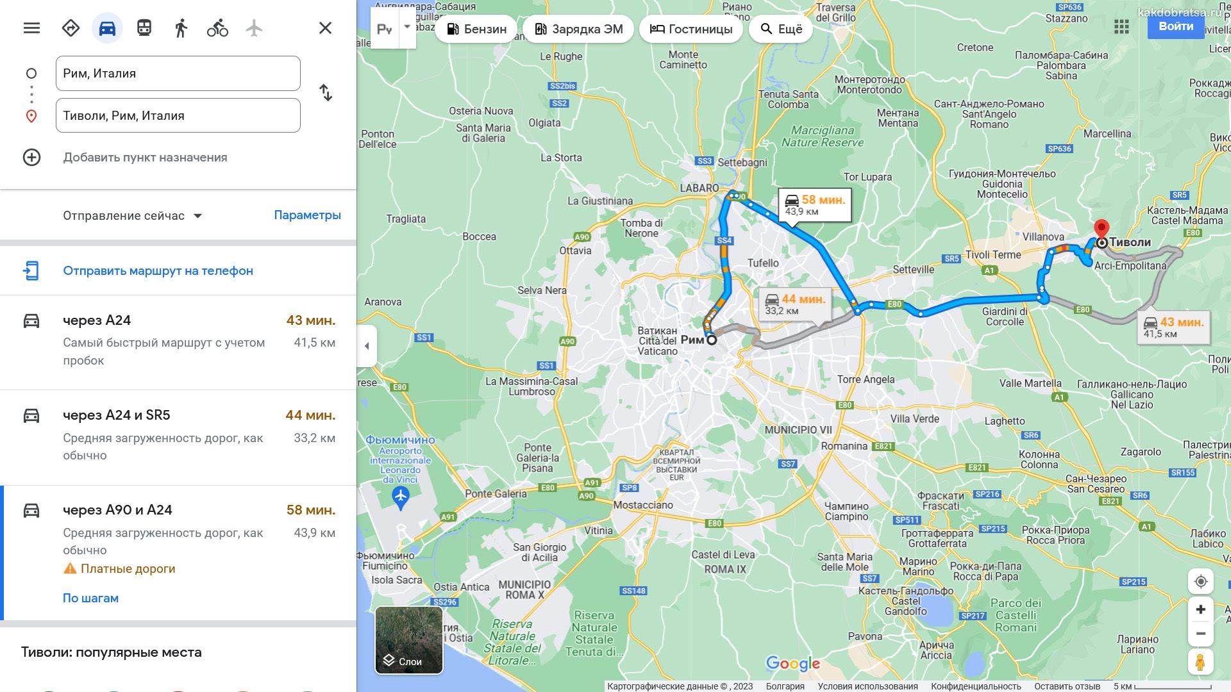Open input language Ру button
This screenshot has height=692, width=1231.
point(385,29)
